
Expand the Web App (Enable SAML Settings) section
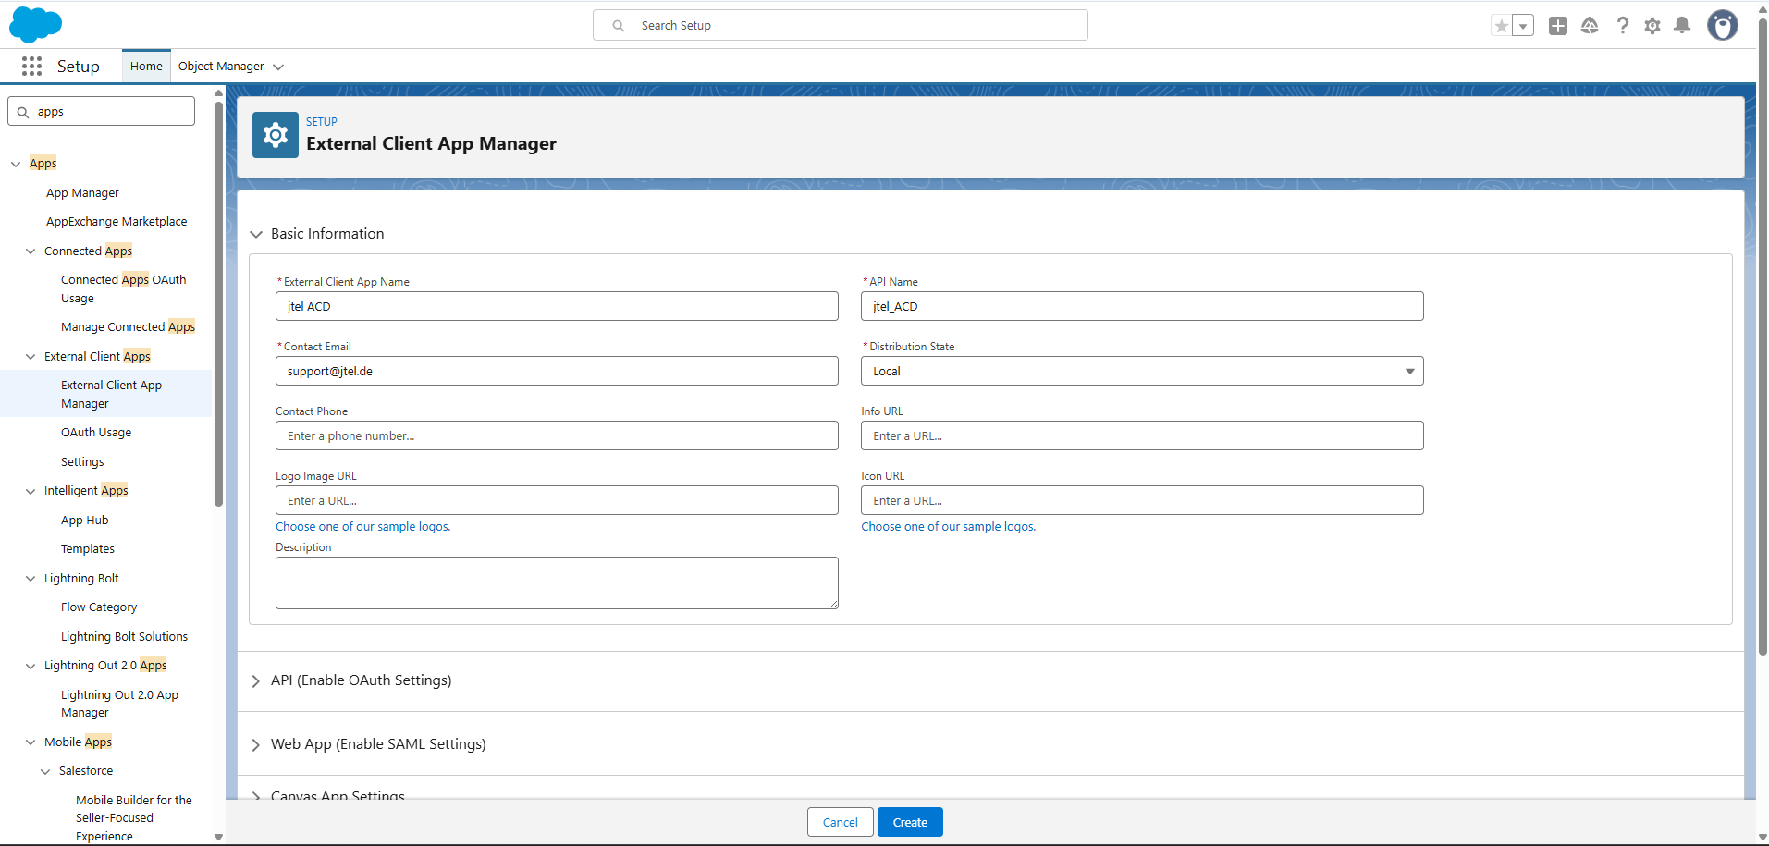click(377, 744)
